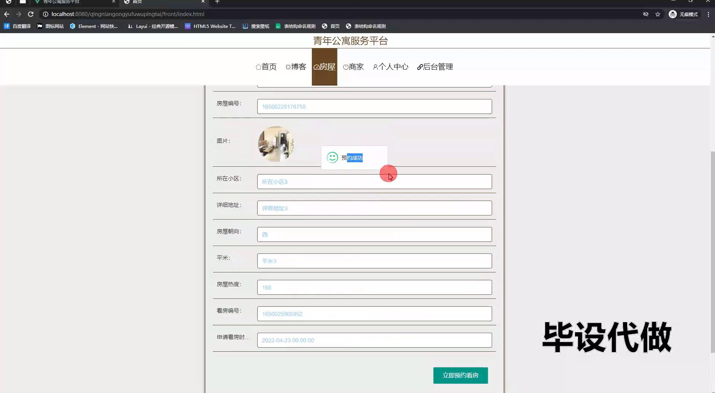The width and height of the screenshot is (715, 393).
Task: Open HTML5 Website bookmark
Action: pyautogui.click(x=210, y=26)
